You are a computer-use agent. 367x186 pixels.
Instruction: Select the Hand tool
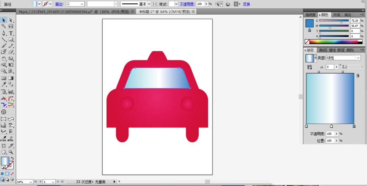[4, 152]
